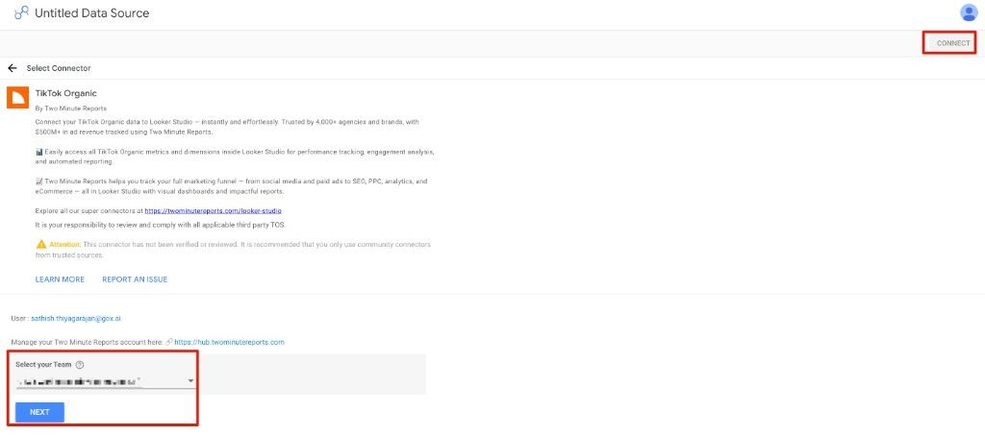Open the Select your Team dropdown

[105, 381]
